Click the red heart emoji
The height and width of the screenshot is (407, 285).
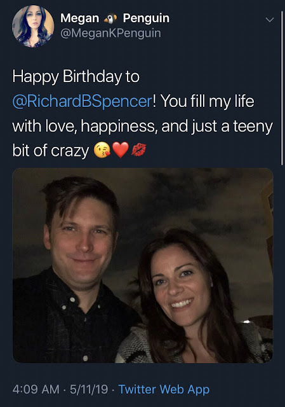click(120, 150)
